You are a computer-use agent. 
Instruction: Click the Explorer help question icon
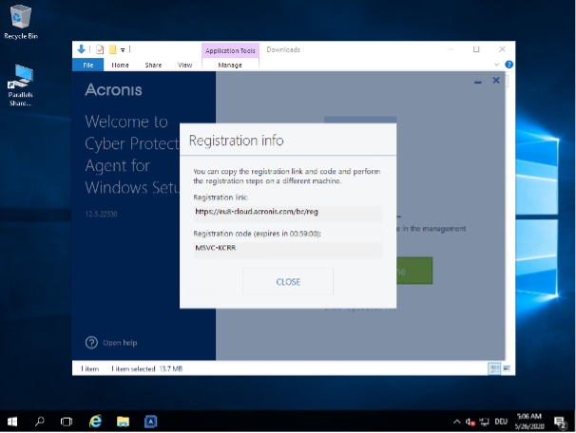(509, 65)
